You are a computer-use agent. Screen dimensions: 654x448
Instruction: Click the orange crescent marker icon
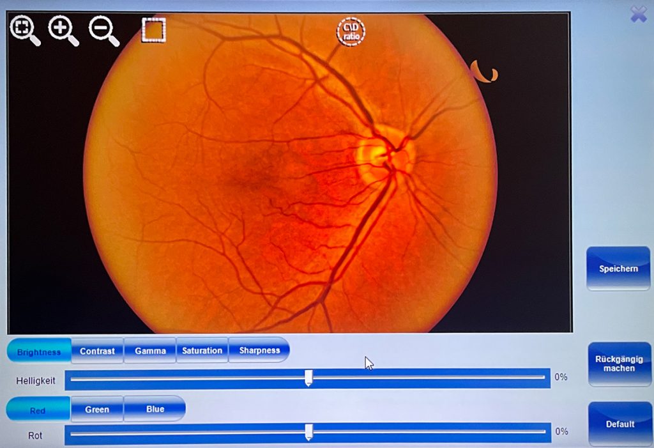[x=483, y=71]
